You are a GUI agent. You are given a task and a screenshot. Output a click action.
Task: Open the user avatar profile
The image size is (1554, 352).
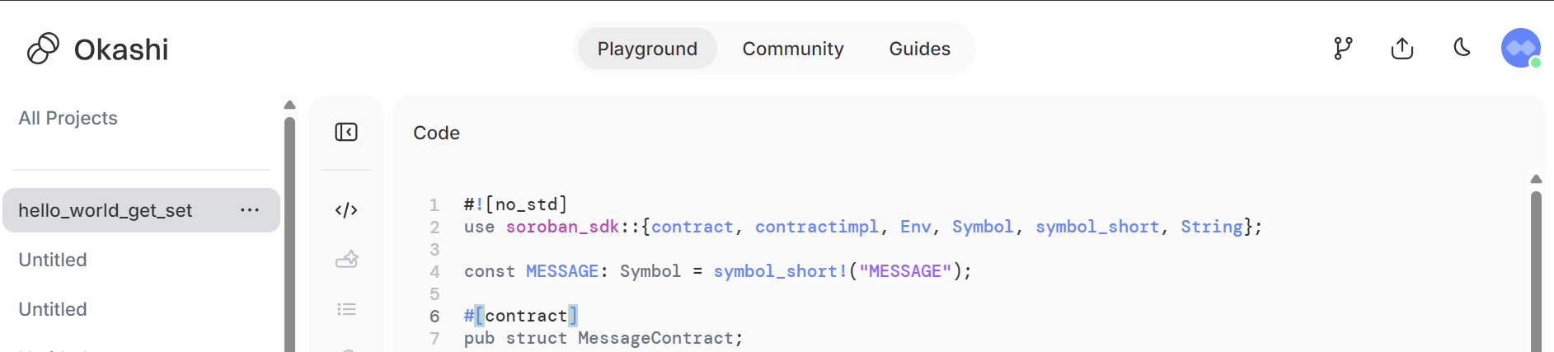pos(1521,49)
